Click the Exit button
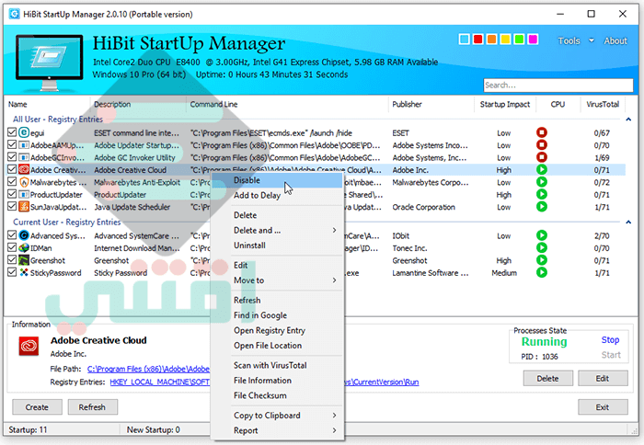644x445 pixels. click(603, 407)
